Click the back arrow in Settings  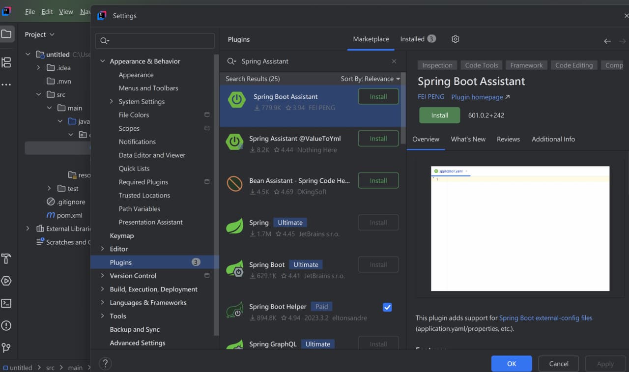[x=607, y=41]
